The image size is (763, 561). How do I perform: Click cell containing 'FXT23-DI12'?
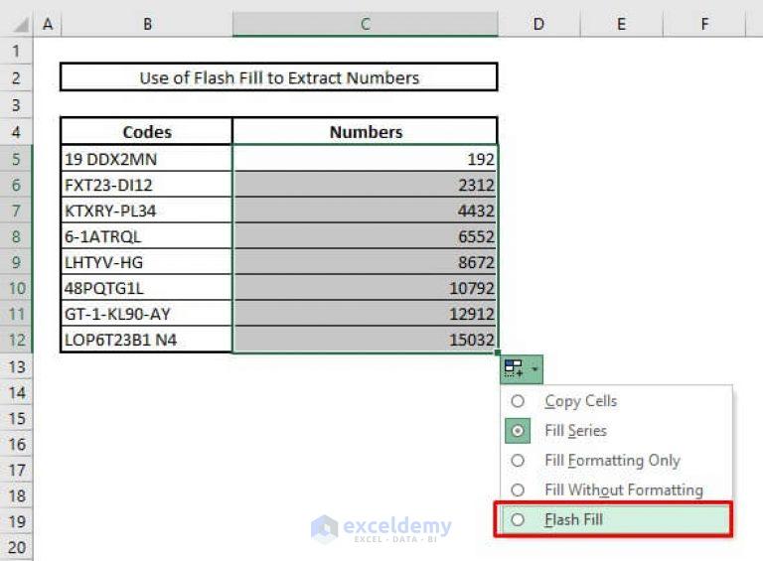[x=146, y=185]
